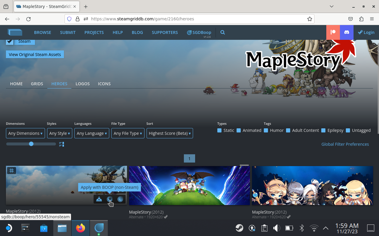The image size is (379, 236).
Task: Open the system updates tray icon
Action: (252, 228)
